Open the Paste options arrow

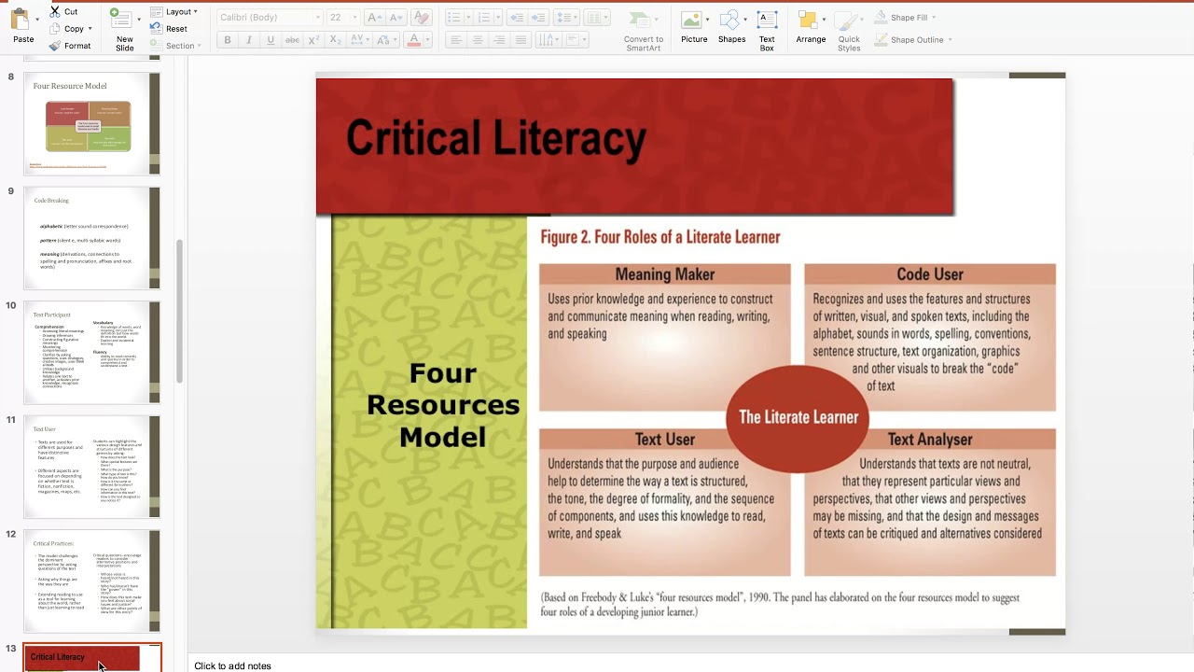pyautogui.click(x=35, y=19)
